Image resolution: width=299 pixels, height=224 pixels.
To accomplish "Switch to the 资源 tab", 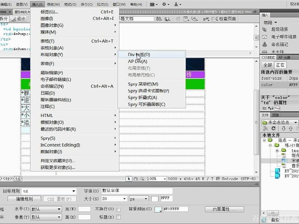I will 275,115.
